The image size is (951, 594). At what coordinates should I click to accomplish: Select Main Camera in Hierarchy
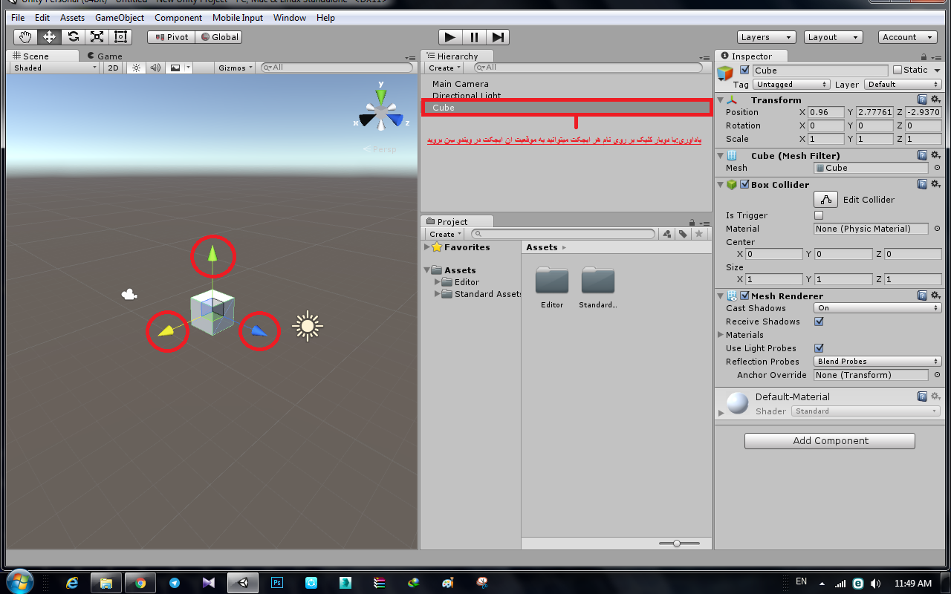point(461,84)
